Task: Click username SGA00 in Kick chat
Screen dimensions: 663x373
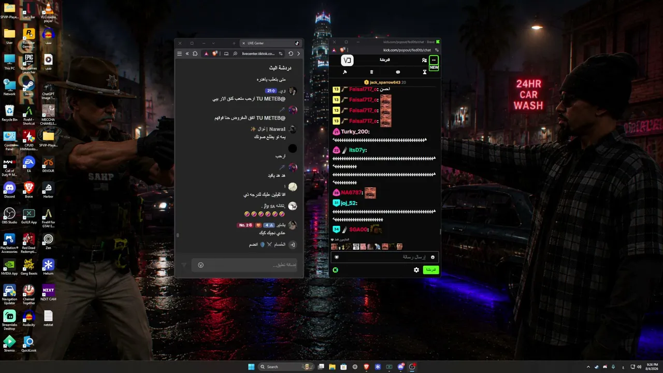Action: pos(358,229)
